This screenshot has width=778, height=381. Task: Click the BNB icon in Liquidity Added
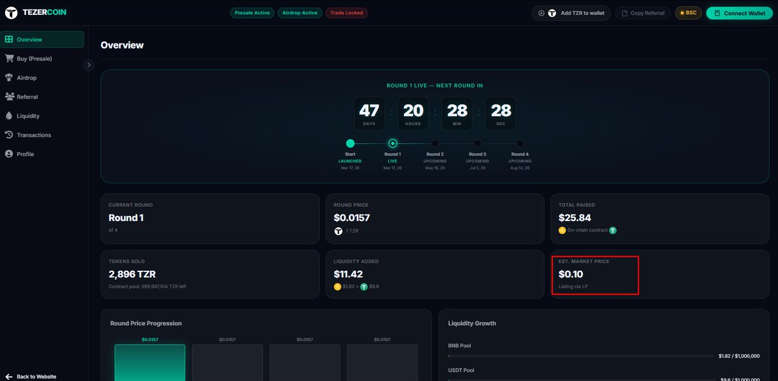click(x=337, y=286)
